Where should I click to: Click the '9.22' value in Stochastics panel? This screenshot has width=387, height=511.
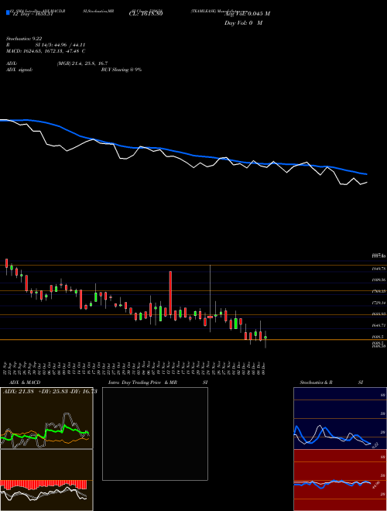click(x=375, y=445)
